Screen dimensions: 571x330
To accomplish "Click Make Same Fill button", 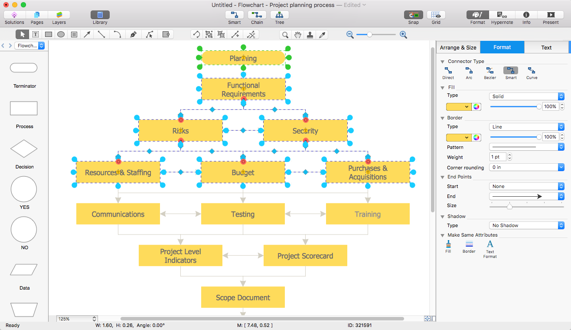I will click(x=448, y=244).
